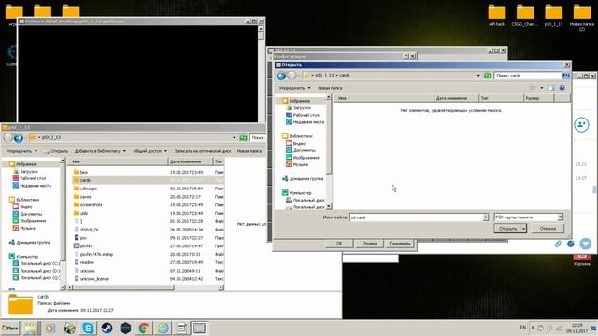The width and height of the screenshot is (598, 336).
Task: Select the cdimages folder row
Action: coord(148,189)
